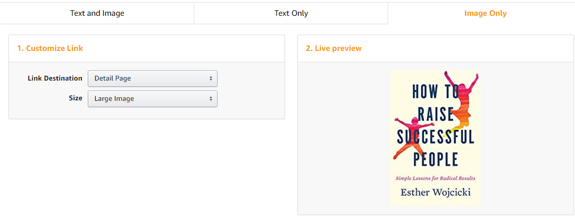Open the Link Destination dropdown
Screen dimensions: 575x216
[x=153, y=78]
